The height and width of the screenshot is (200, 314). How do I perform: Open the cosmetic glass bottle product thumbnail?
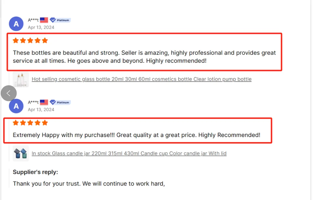point(21,79)
